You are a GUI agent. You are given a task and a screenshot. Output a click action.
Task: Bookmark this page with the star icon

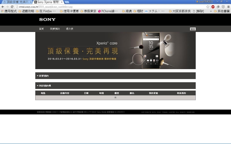208,7
